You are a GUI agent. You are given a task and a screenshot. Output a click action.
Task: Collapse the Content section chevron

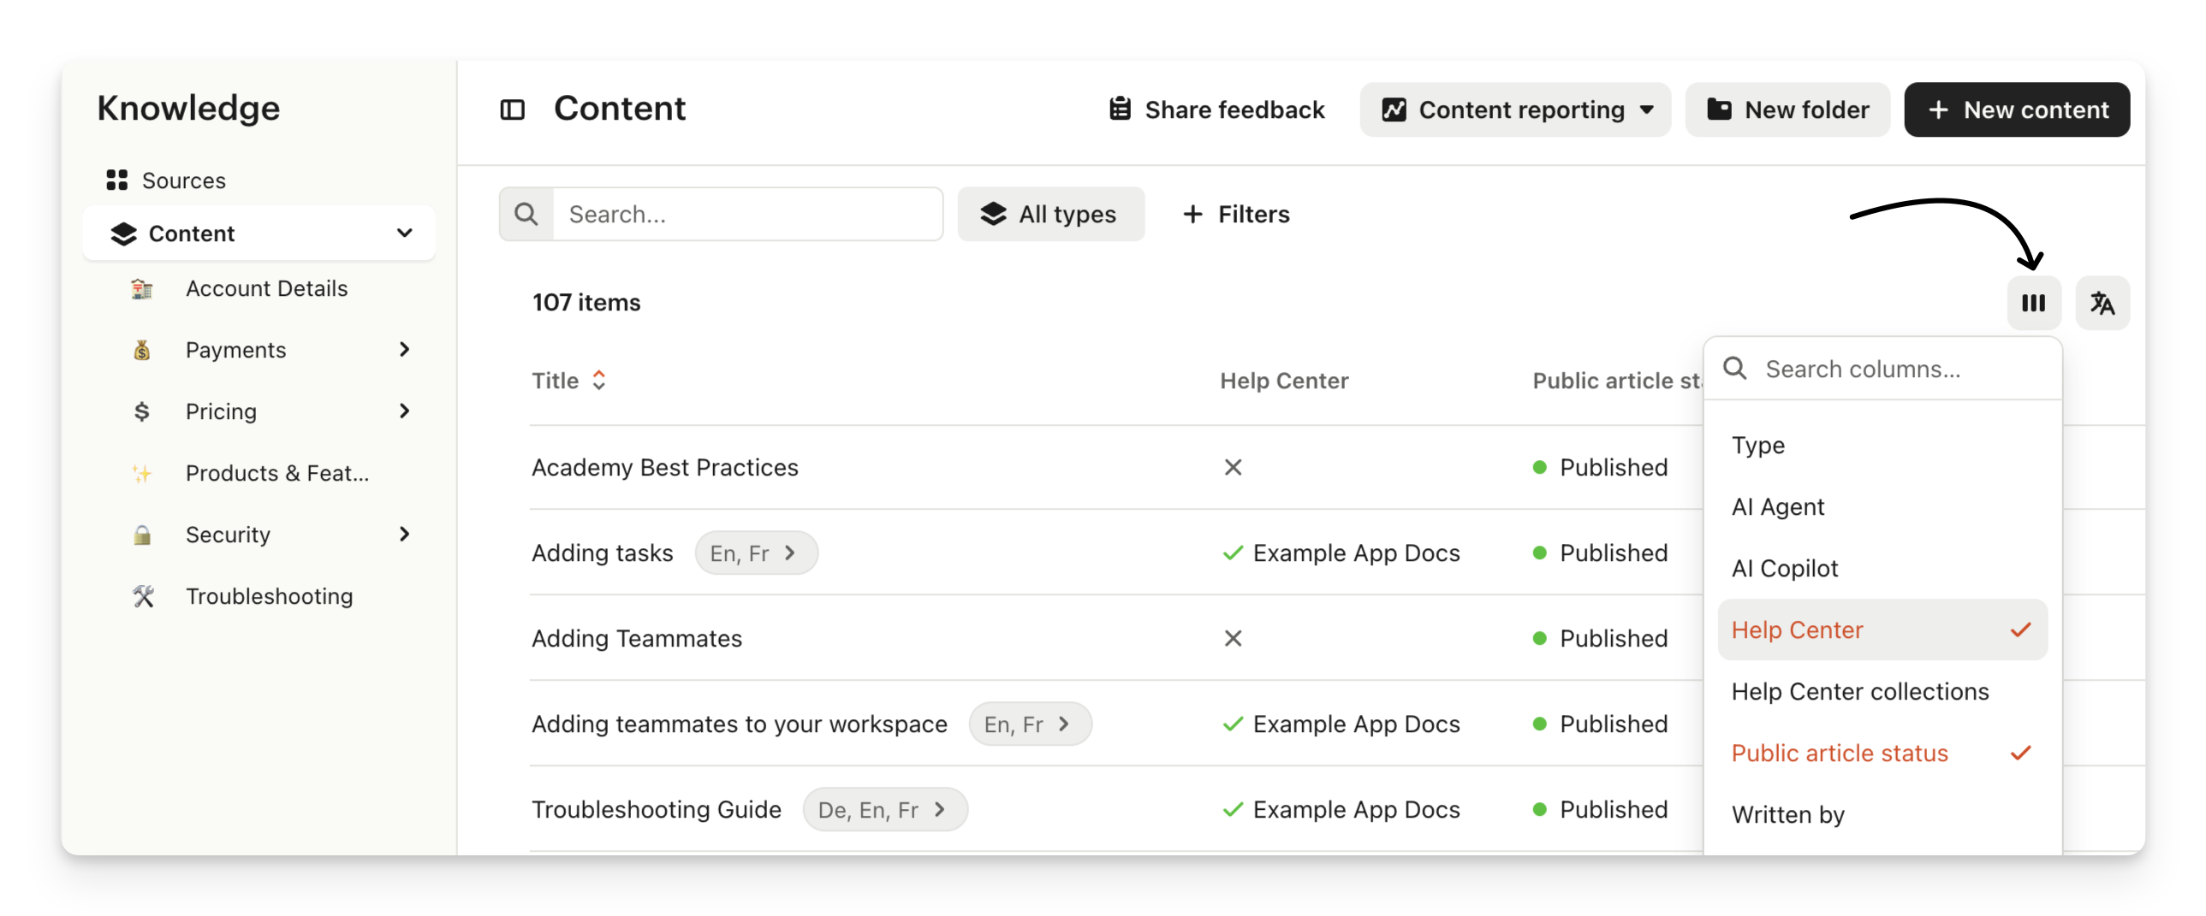[x=404, y=233]
